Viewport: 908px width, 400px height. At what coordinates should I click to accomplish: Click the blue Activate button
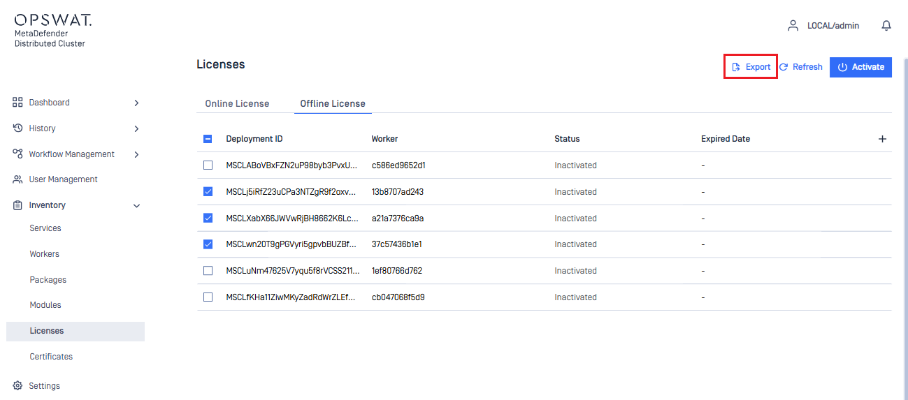point(860,67)
